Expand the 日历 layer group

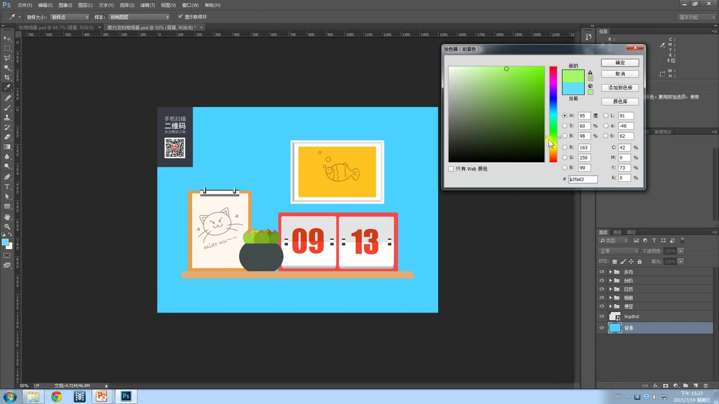(x=610, y=289)
